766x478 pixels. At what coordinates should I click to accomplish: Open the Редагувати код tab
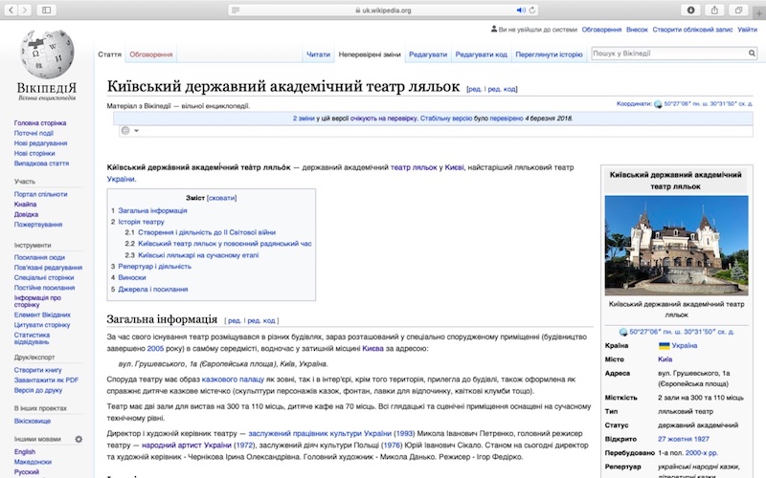point(482,54)
